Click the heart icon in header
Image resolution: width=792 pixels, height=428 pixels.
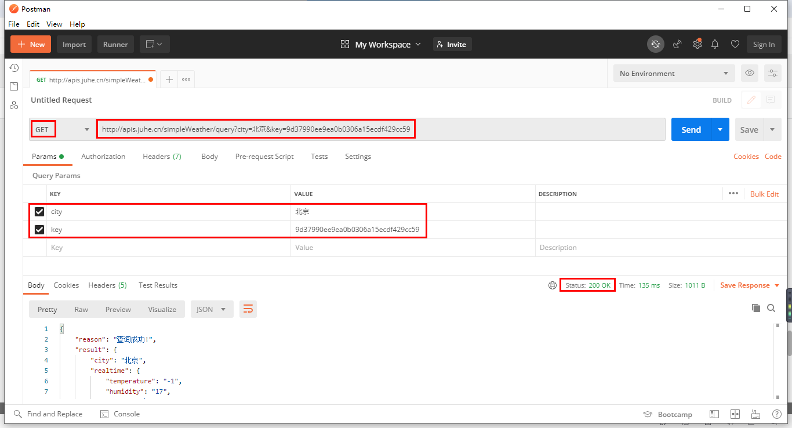[735, 45]
